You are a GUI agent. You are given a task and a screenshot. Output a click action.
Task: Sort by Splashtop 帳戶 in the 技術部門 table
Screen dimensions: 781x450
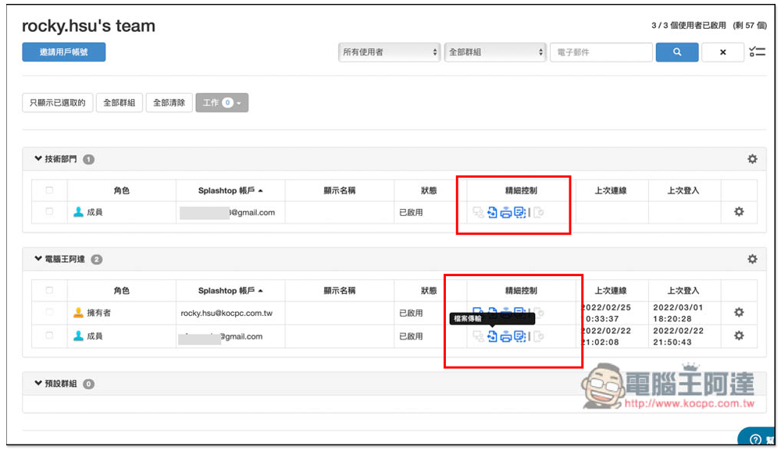point(230,190)
